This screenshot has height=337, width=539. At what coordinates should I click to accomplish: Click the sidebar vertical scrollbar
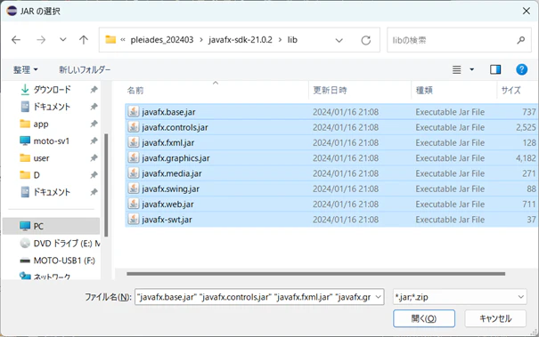coord(106,185)
